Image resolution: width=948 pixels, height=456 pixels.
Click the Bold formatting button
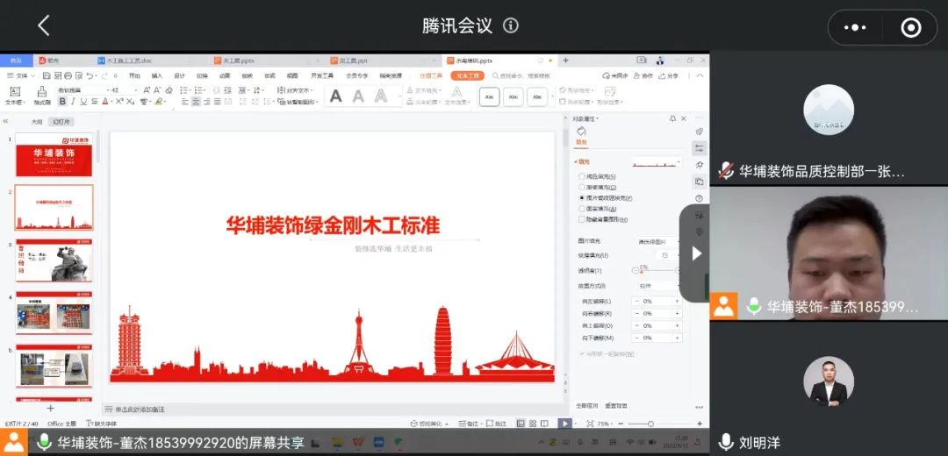coord(61,102)
